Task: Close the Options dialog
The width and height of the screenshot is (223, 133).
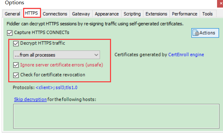Action: (220, 3)
